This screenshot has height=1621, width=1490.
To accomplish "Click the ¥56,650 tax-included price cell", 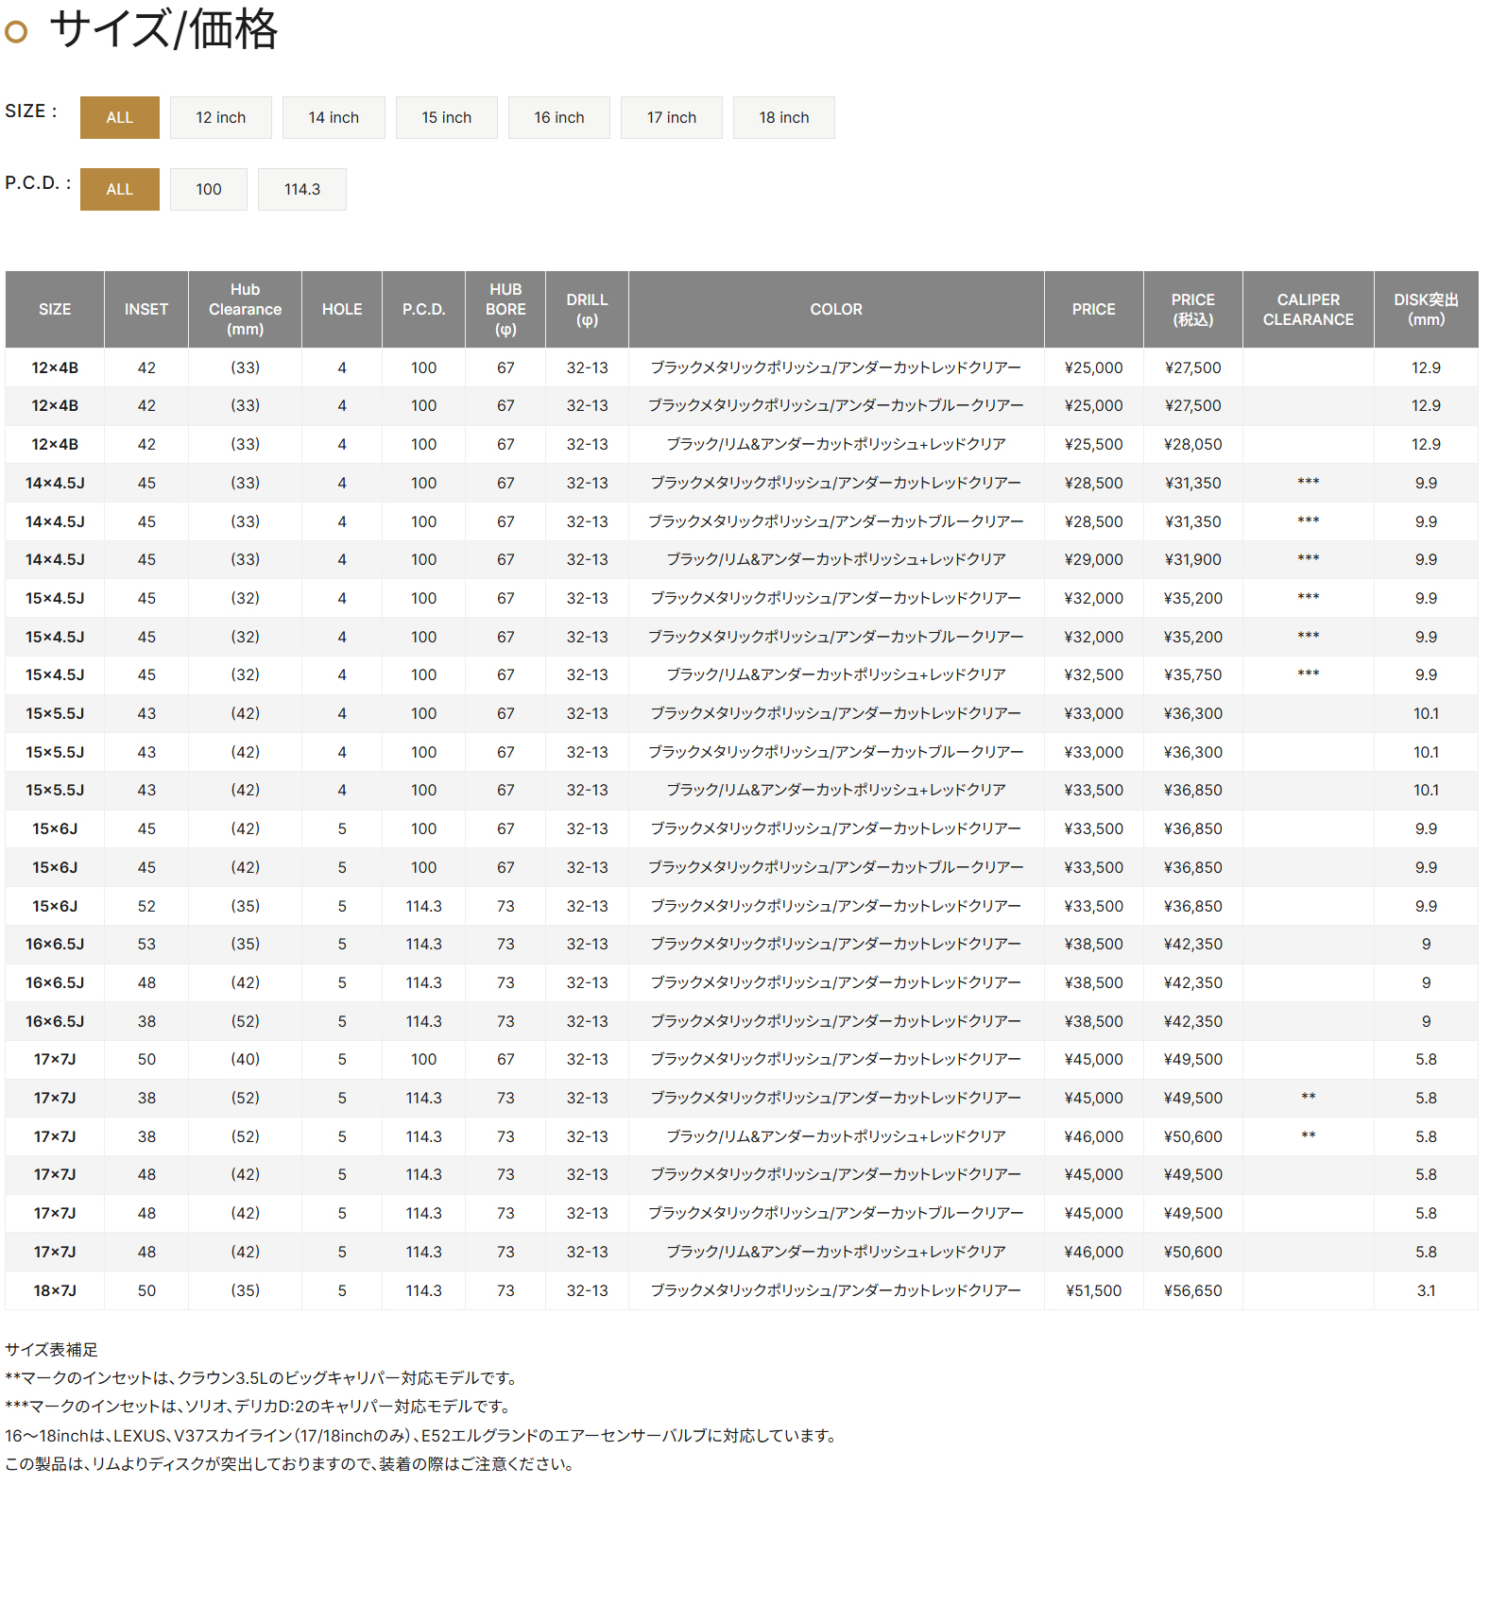I will 1192,1290.
